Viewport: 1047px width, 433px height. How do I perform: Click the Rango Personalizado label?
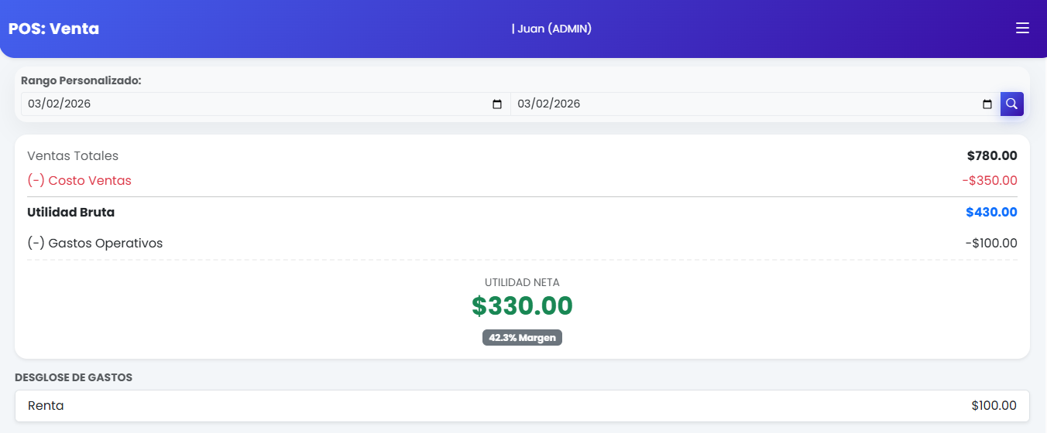click(x=81, y=80)
